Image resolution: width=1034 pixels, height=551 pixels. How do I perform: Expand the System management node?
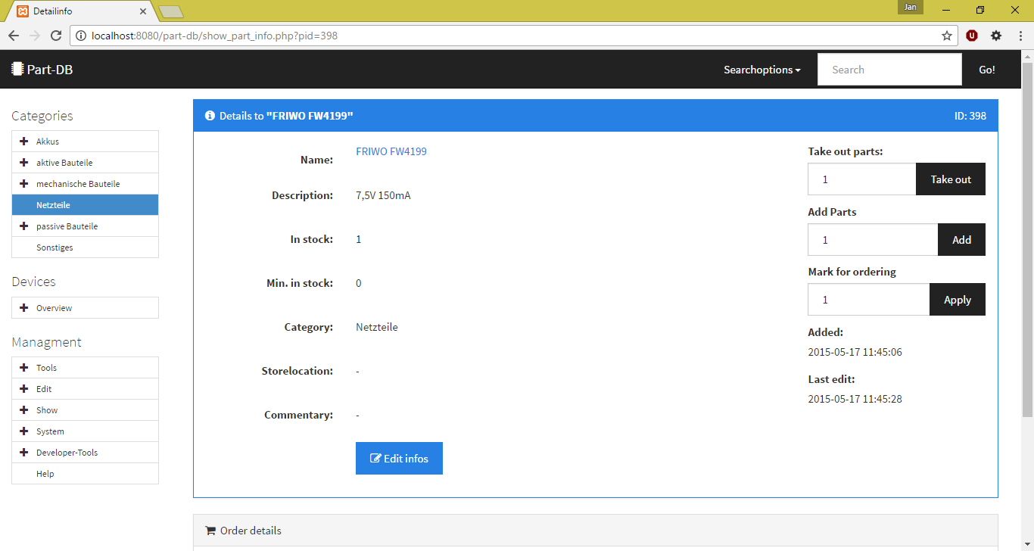pos(24,431)
